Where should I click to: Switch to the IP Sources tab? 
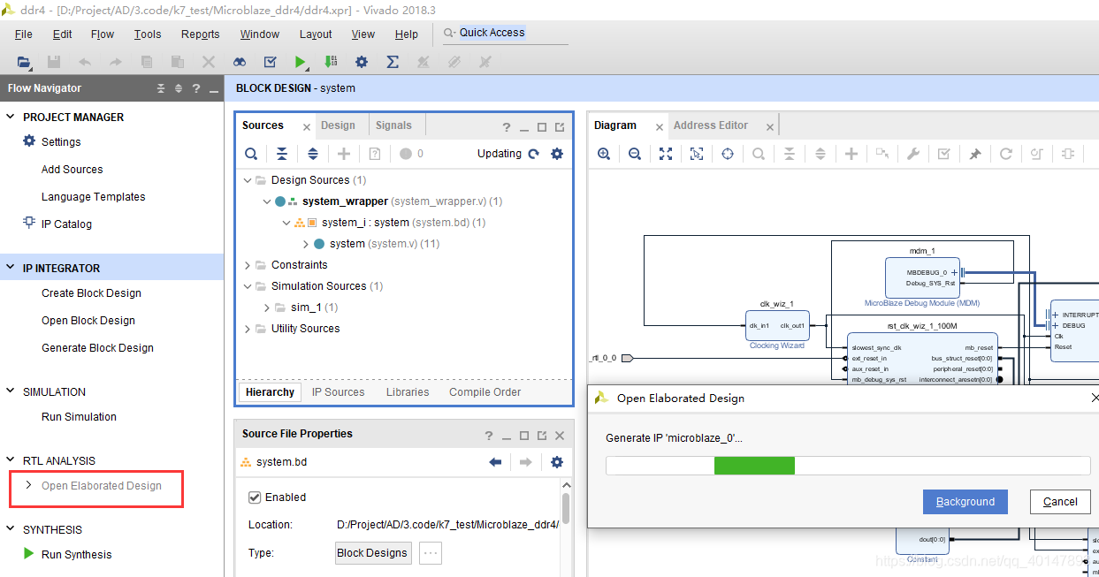point(338,391)
